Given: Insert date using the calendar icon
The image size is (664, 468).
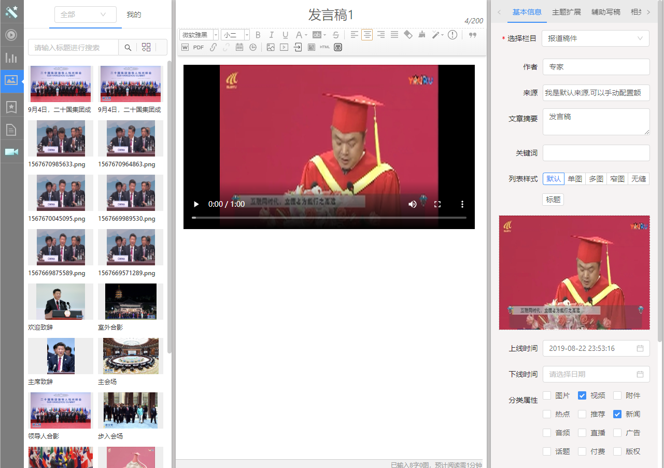Looking at the screenshot, I should 239,47.
